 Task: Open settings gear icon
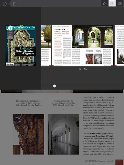click(x=120, y=4)
